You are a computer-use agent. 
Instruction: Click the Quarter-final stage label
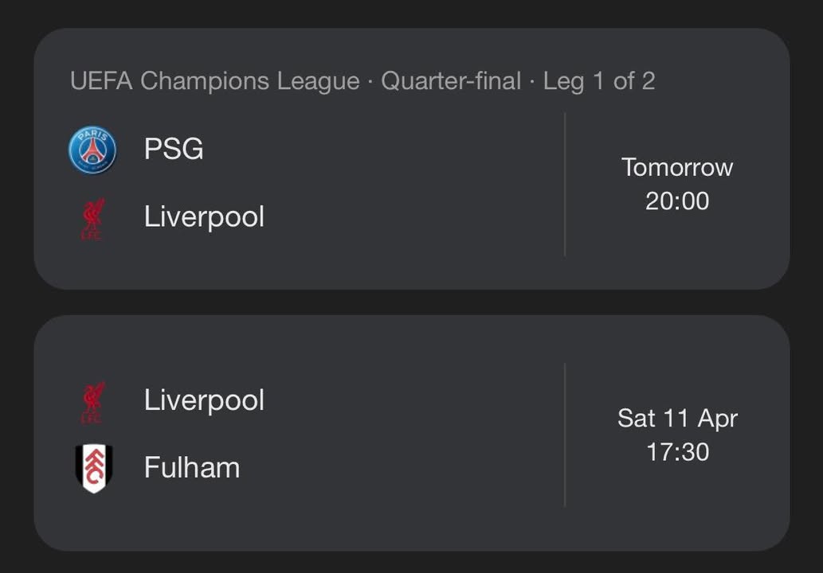click(451, 81)
